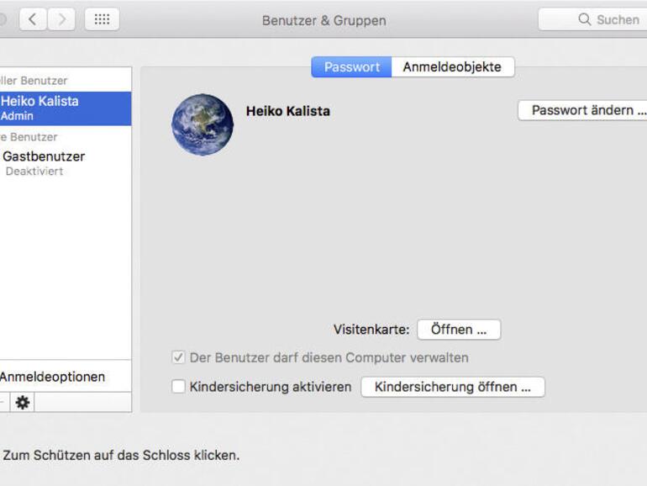Select Gastbenutzer in the user list
Image resolution: width=647 pixels, height=486 pixels.
coord(66,163)
